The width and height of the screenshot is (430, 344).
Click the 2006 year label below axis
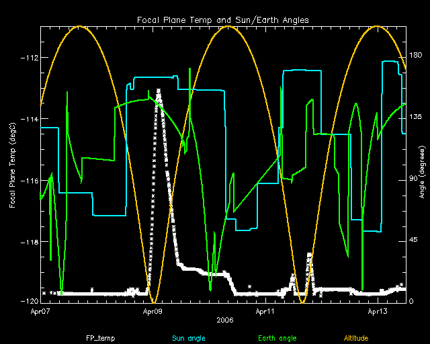(224, 321)
